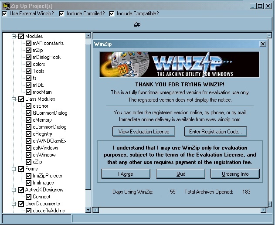The width and height of the screenshot is (275, 225).
Task: Collapse the Modules tree node
Action: pyautogui.click(x=14, y=36)
